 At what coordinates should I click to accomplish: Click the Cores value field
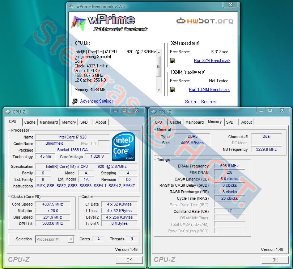coord(98,239)
